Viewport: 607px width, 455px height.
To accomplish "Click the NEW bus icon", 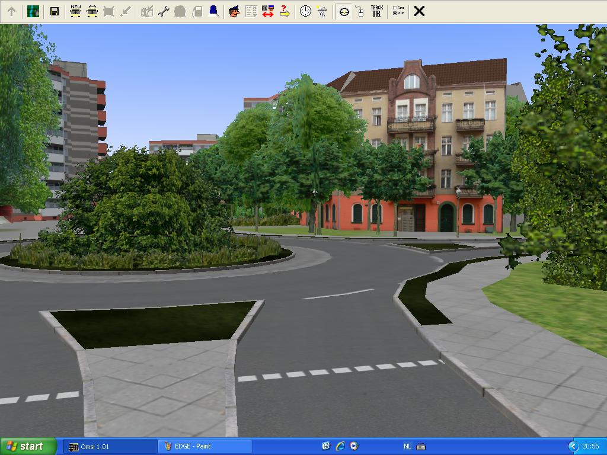I will point(75,11).
